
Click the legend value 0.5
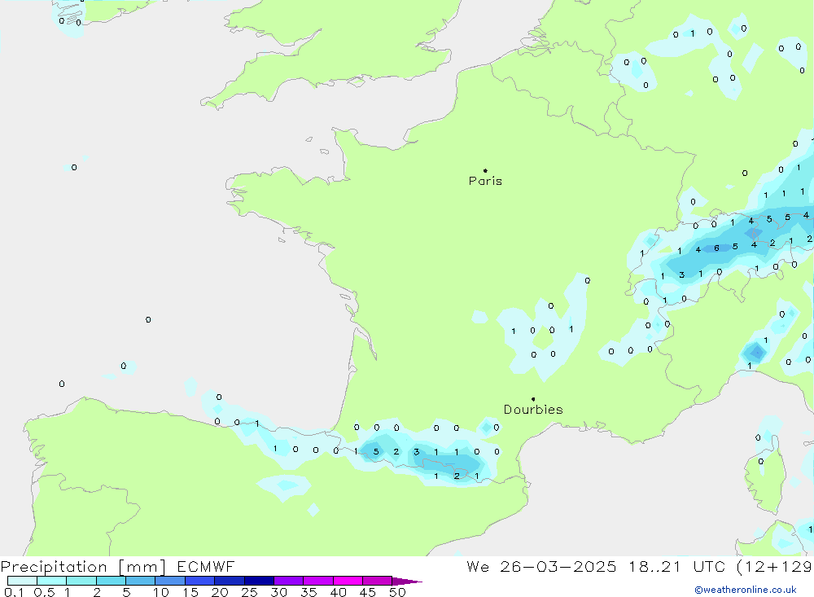44,592
